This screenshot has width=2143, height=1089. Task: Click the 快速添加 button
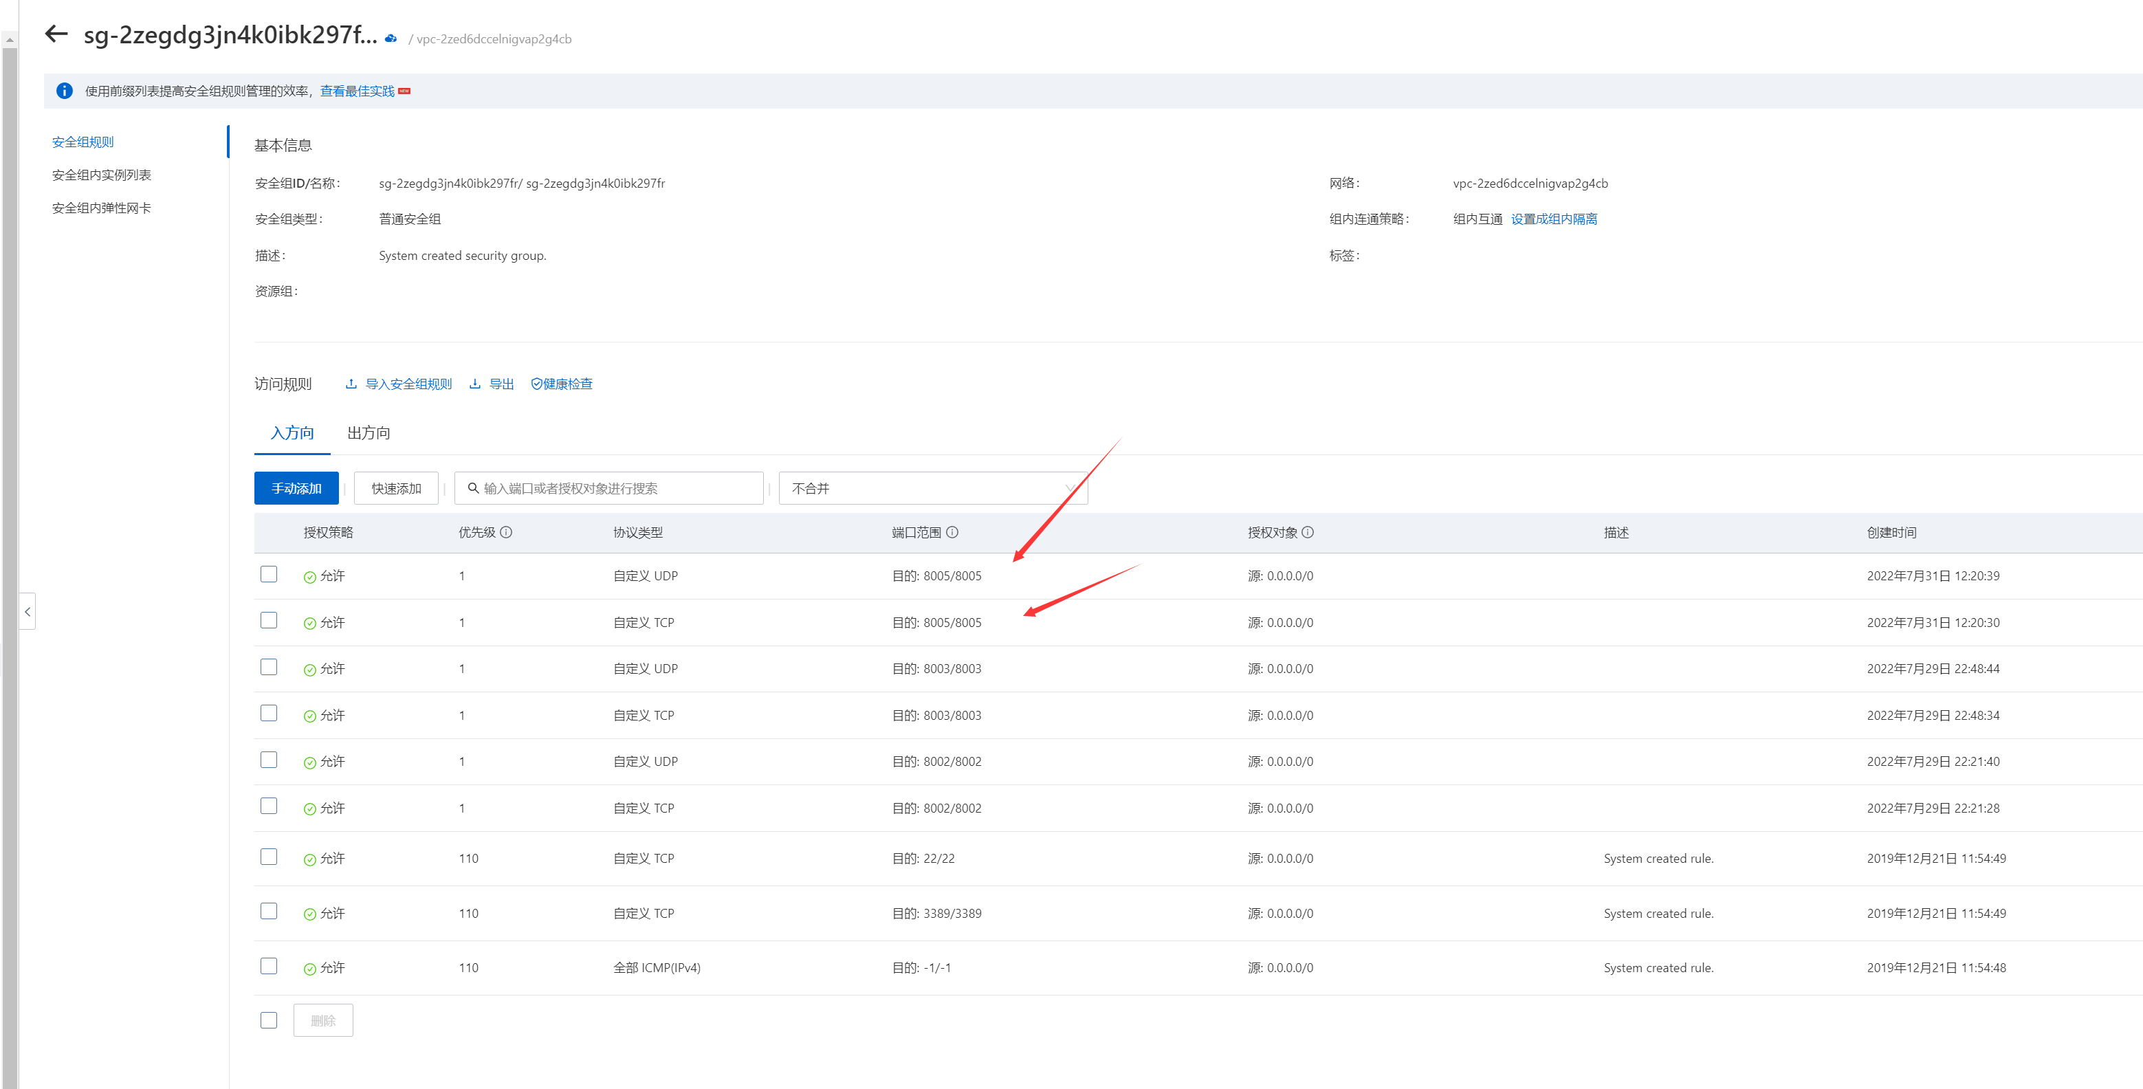pyautogui.click(x=396, y=488)
